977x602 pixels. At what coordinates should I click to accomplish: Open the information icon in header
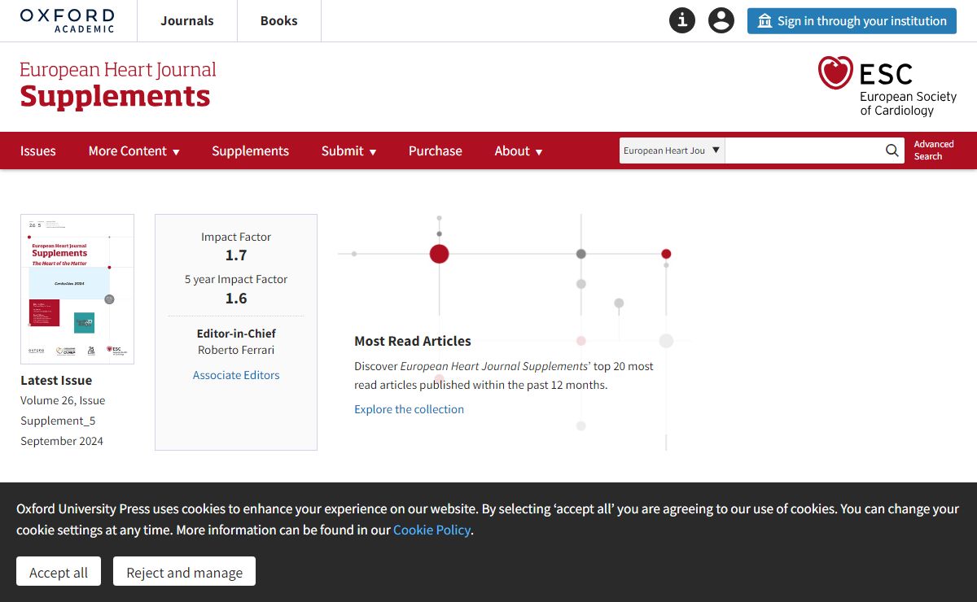682,20
